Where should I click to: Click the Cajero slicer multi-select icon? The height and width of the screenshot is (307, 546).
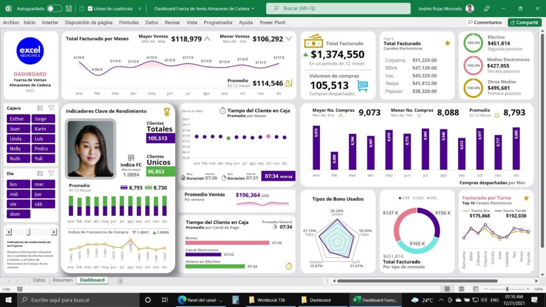click(x=39, y=108)
